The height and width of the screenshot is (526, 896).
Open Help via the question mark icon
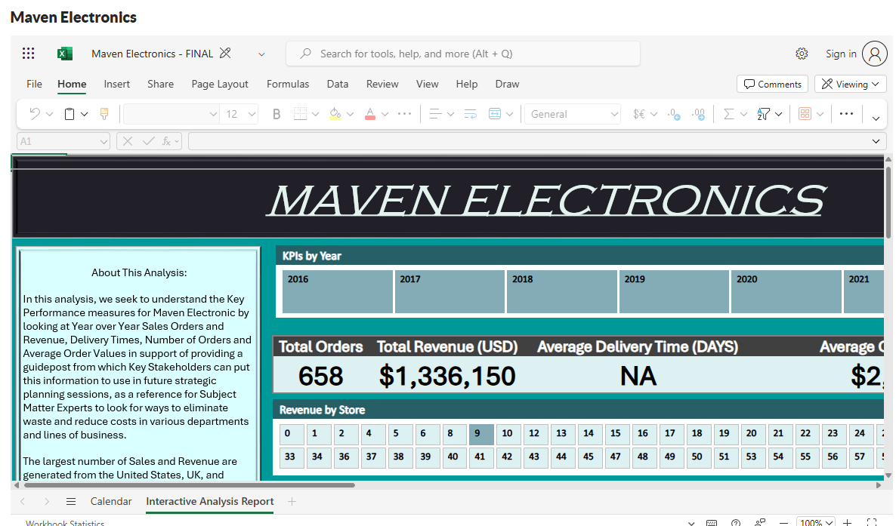point(735,521)
